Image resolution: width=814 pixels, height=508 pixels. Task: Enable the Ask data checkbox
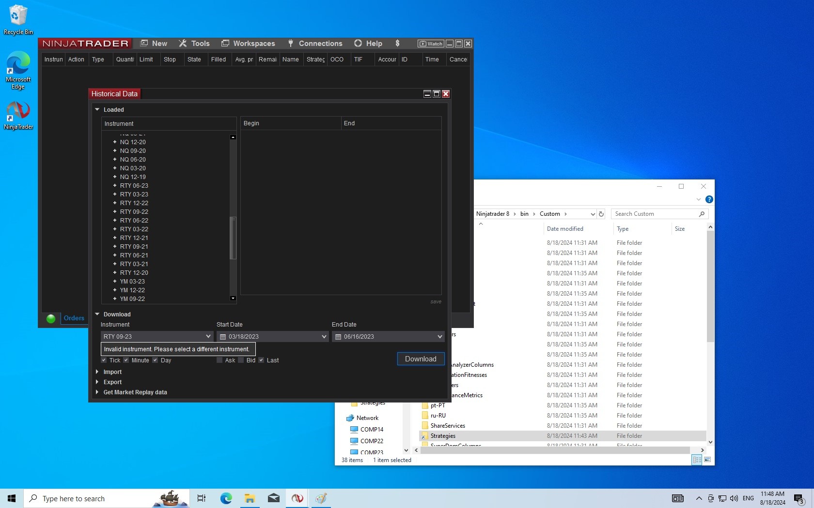pos(219,360)
